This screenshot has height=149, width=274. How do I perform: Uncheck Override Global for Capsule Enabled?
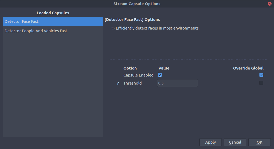click(x=261, y=75)
